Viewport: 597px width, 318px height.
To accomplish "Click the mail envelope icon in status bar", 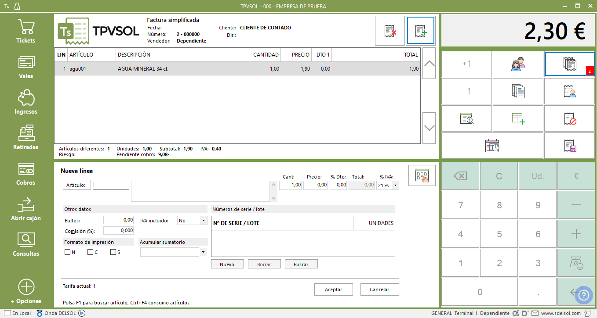I will coord(535,313).
